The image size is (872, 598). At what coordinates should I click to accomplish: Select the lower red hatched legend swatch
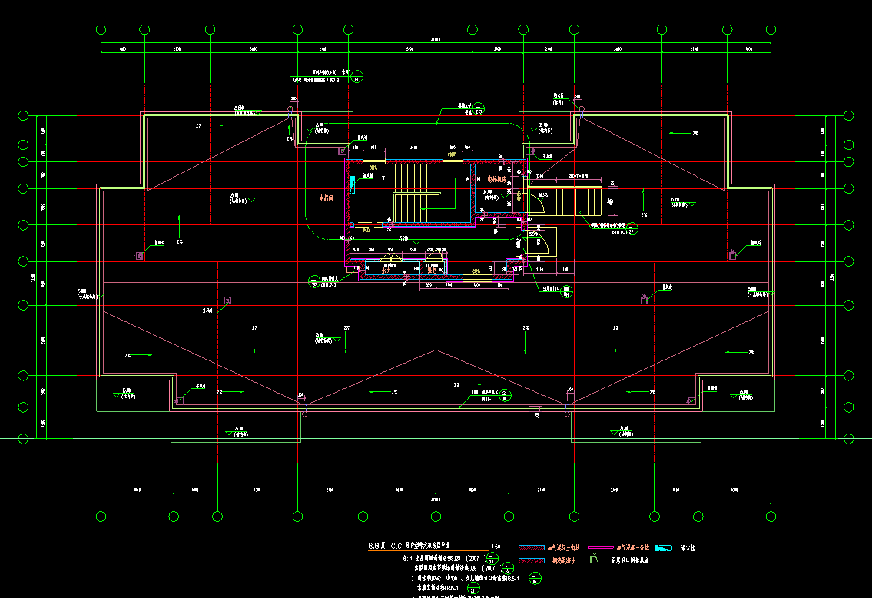(532, 560)
